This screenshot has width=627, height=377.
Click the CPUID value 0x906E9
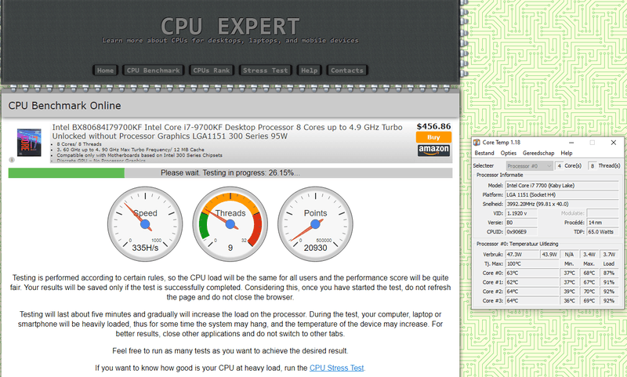(521, 232)
